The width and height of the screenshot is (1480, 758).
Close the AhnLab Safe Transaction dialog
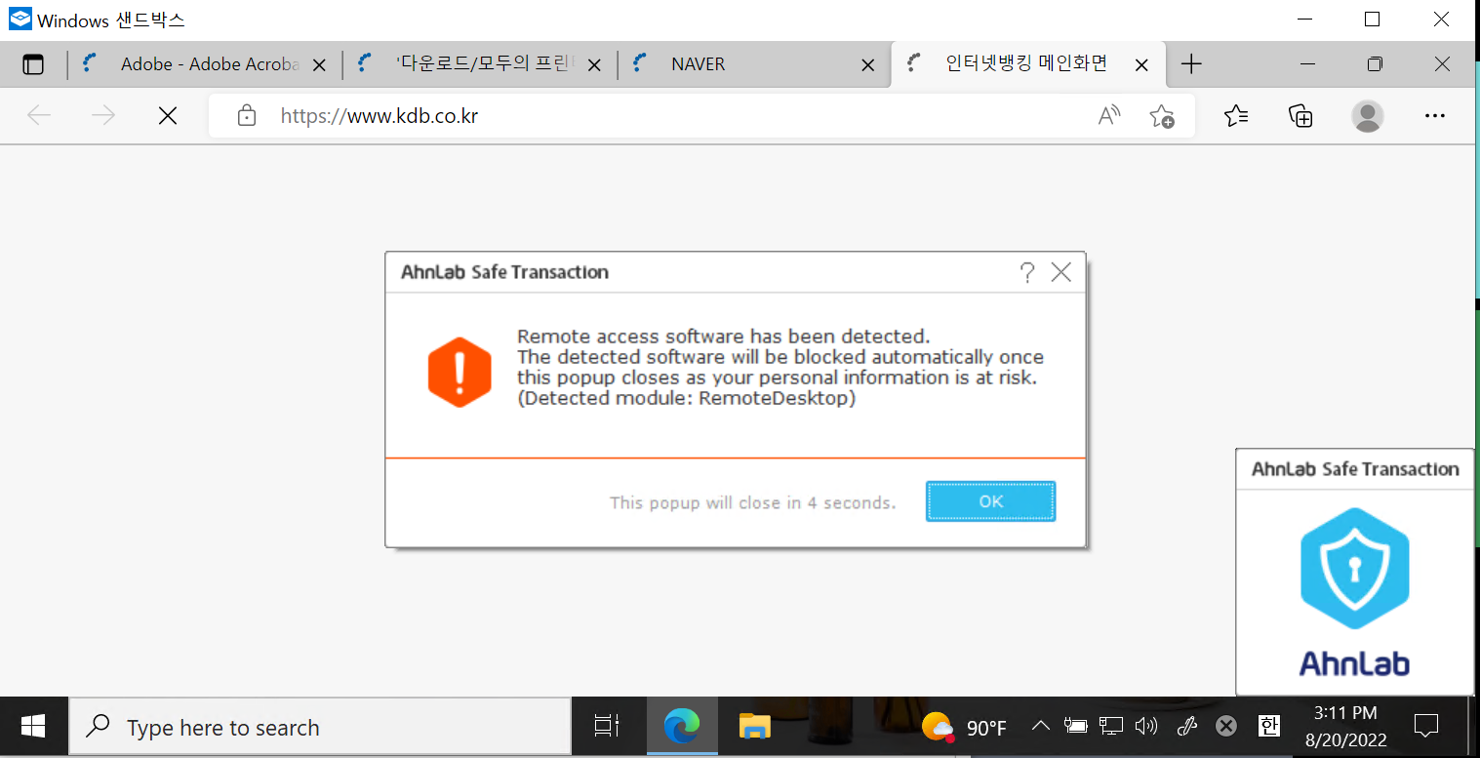[1061, 272]
